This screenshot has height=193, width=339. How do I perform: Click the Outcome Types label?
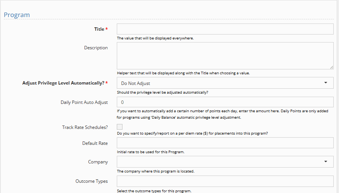tap(91, 181)
